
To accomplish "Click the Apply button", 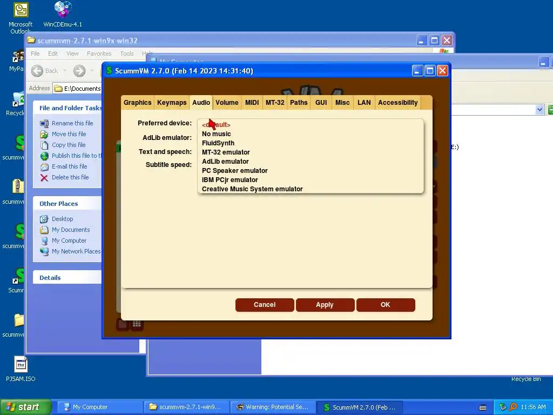I will tap(325, 305).
